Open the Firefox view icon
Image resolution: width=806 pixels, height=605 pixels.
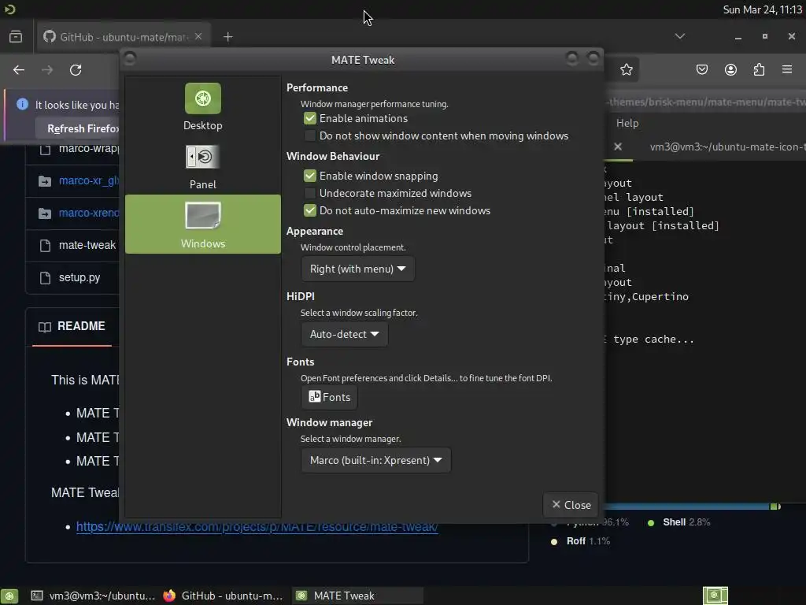click(16, 36)
